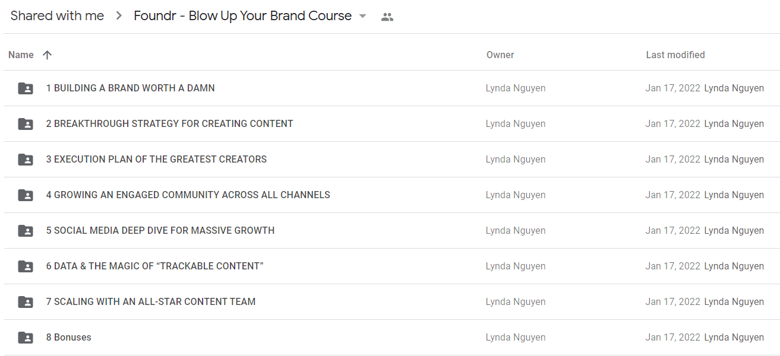This screenshot has height=356, width=780.
Task: Select 6 DATA & THE MAGIC OF "TRACKABLE CONTENT"
Action: 155,266
